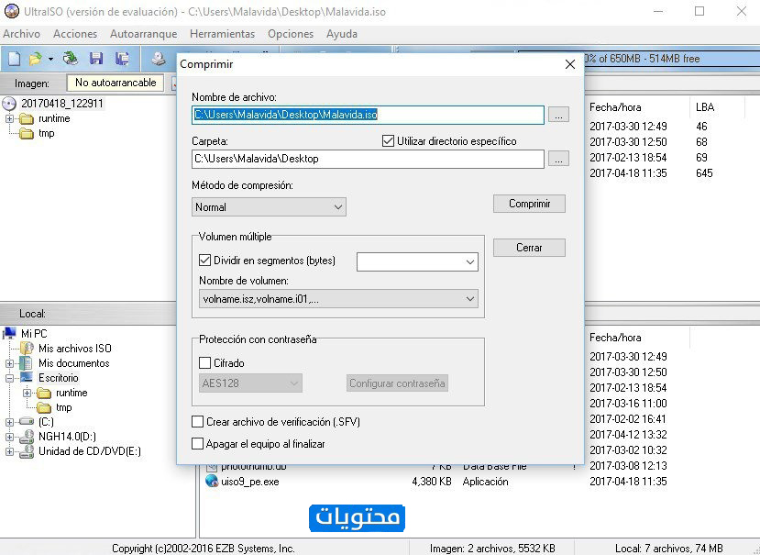Uncheck Utilizar directorio específico
760x555 pixels.
click(388, 141)
